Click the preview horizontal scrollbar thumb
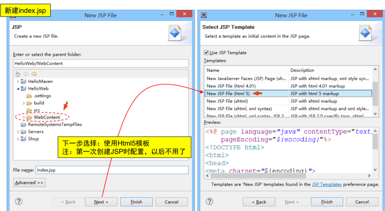 258,176
